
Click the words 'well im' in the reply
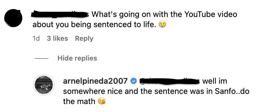215,81
